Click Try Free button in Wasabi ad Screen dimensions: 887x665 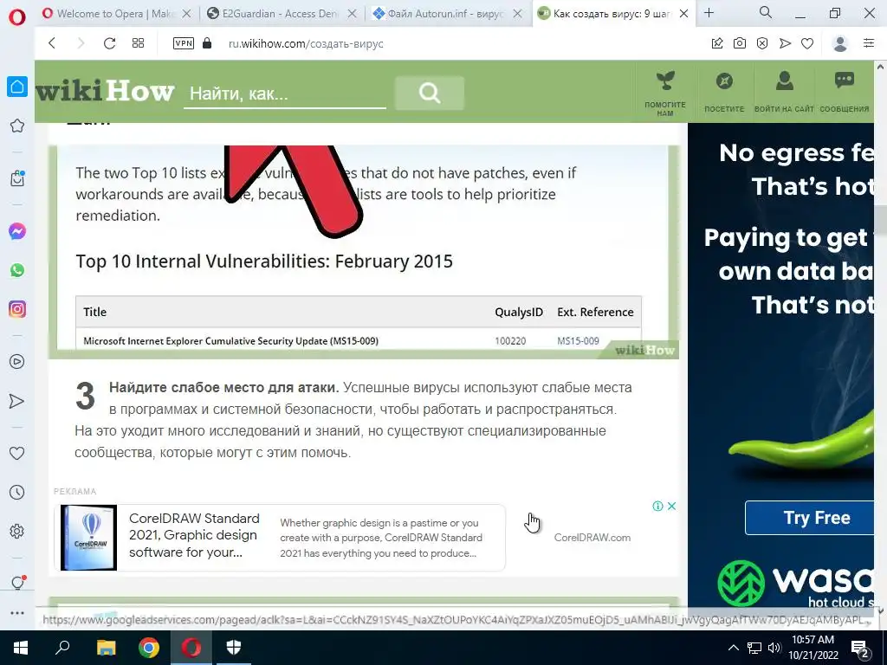[x=810, y=518]
